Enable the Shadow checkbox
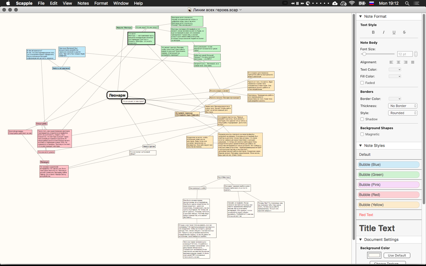426x266 pixels. coord(362,119)
